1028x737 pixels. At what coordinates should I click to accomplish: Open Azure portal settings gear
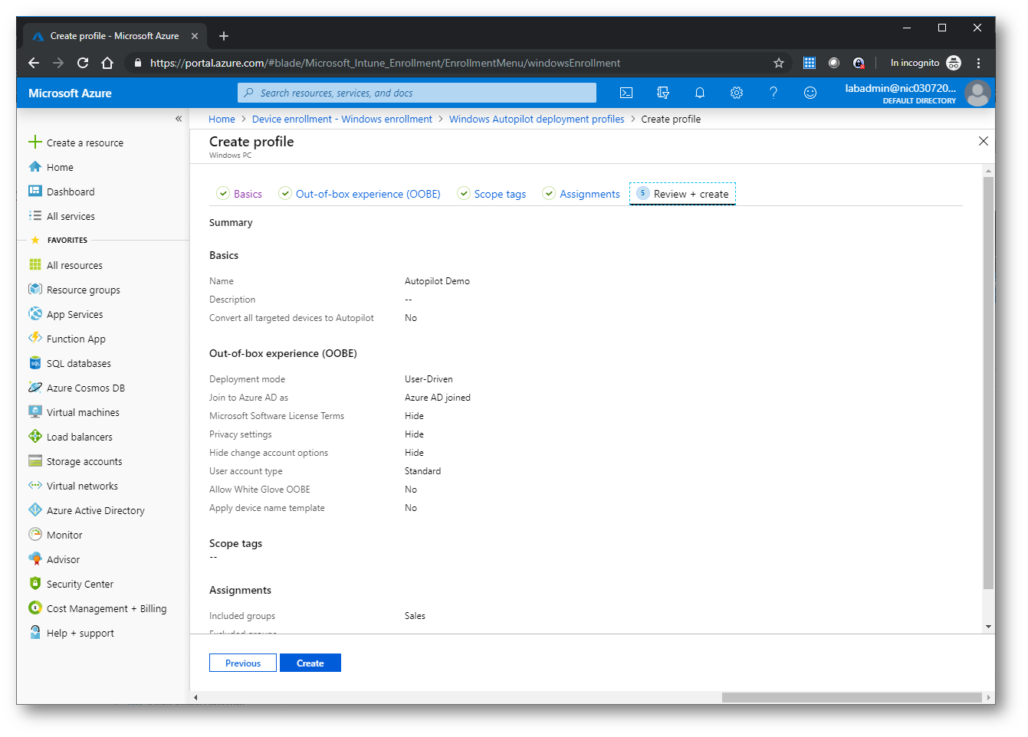coord(737,93)
